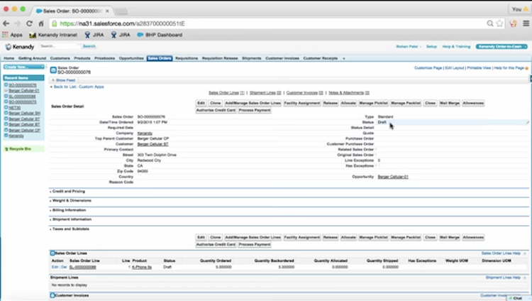The image size is (532, 301).
Task: Click the icon beside SL-0000000088 in Recent Items
Action: pos(6,96)
